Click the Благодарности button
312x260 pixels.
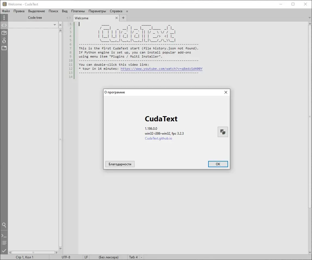[x=120, y=164]
